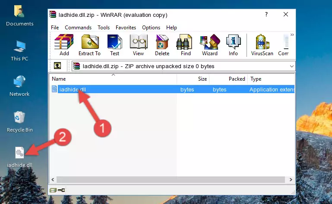Sort by the Type column header

[x=271, y=79]
